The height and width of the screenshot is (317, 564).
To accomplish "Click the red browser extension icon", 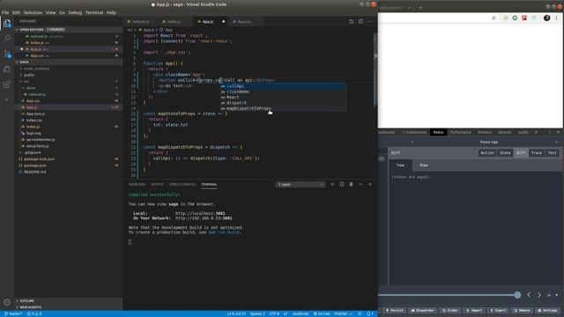I will pyautogui.click(x=524, y=18).
